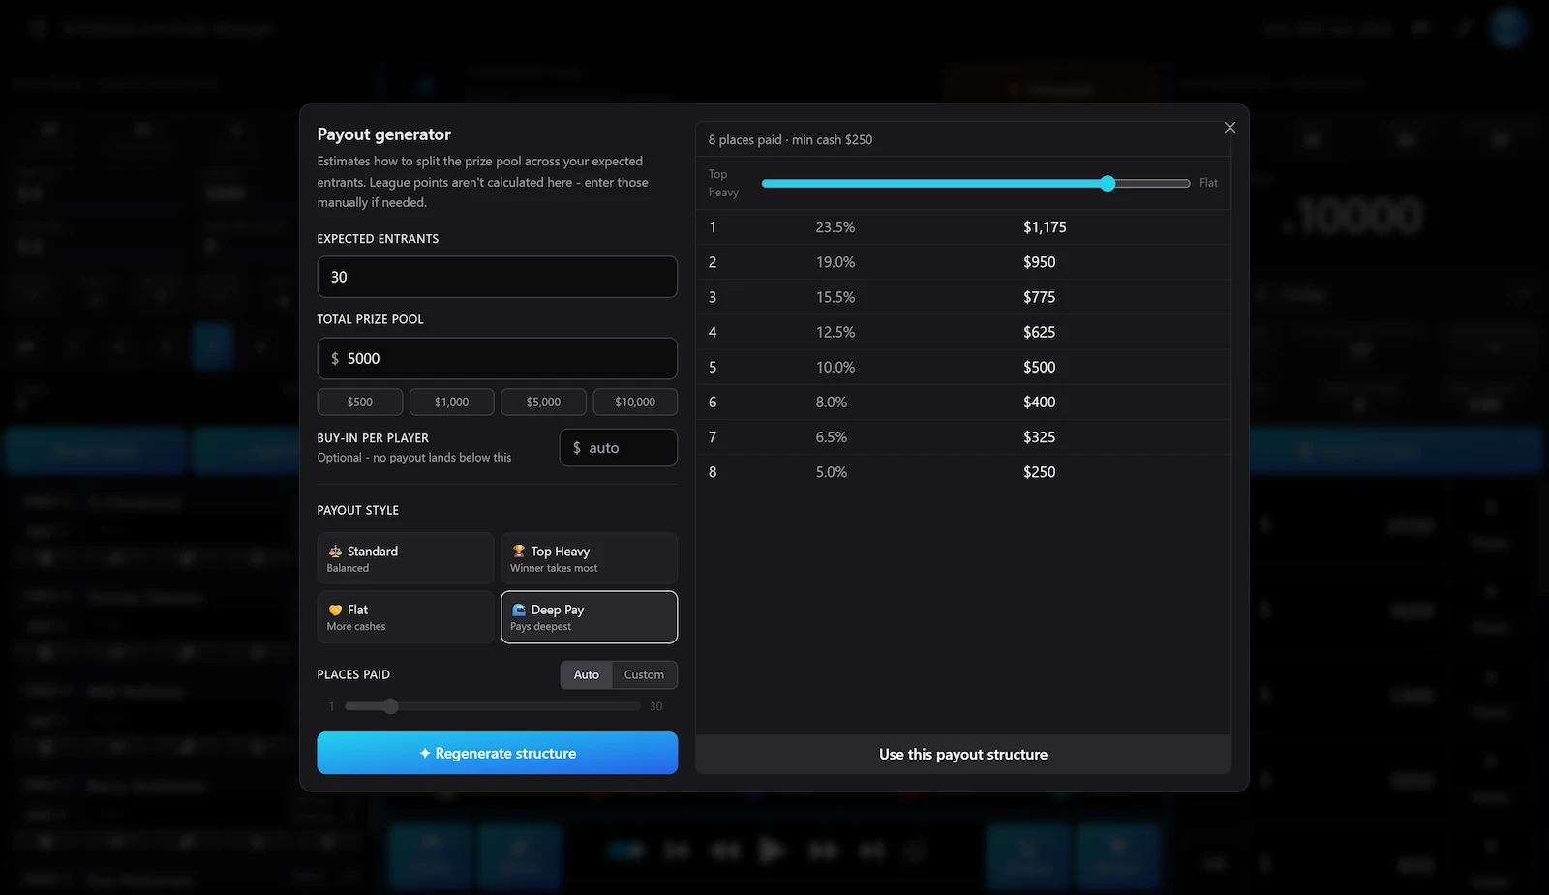
Task: Click the $500 prize pool preset
Action: [360, 402]
